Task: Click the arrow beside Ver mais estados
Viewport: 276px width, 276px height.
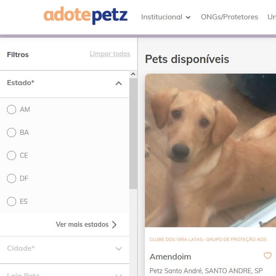Action: 115,224
